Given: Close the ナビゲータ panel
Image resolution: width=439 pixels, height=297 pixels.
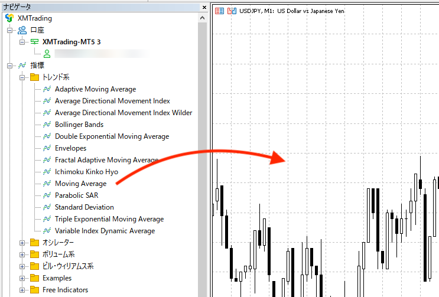Looking at the screenshot, I should tap(204, 7).
